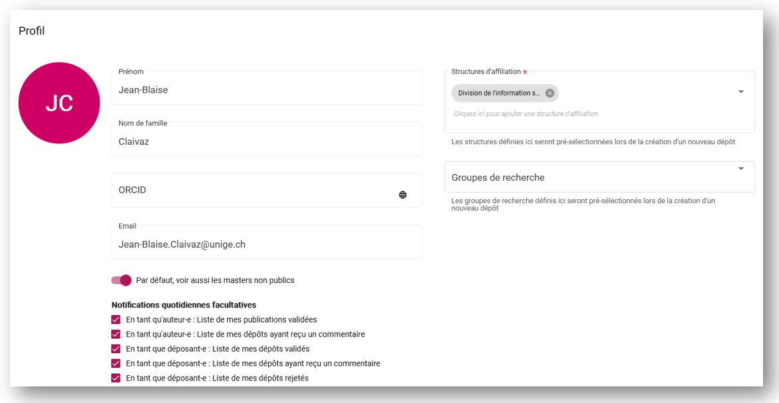
Task: Disable the toggle for viewing non-public masters
Action: coord(121,280)
